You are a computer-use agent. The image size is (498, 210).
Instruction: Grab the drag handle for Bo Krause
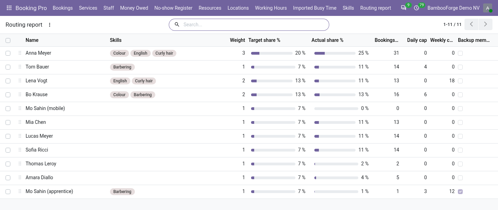[x=20, y=94]
